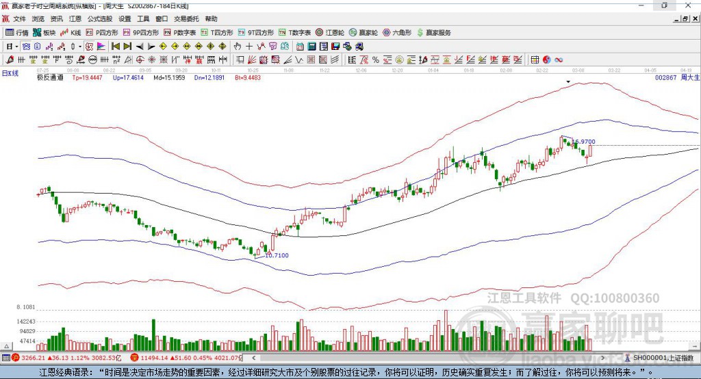The width and height of the screenshot is (701, 379).
Task: Collapse the volume panel triangle button
Action: [6, 346]
